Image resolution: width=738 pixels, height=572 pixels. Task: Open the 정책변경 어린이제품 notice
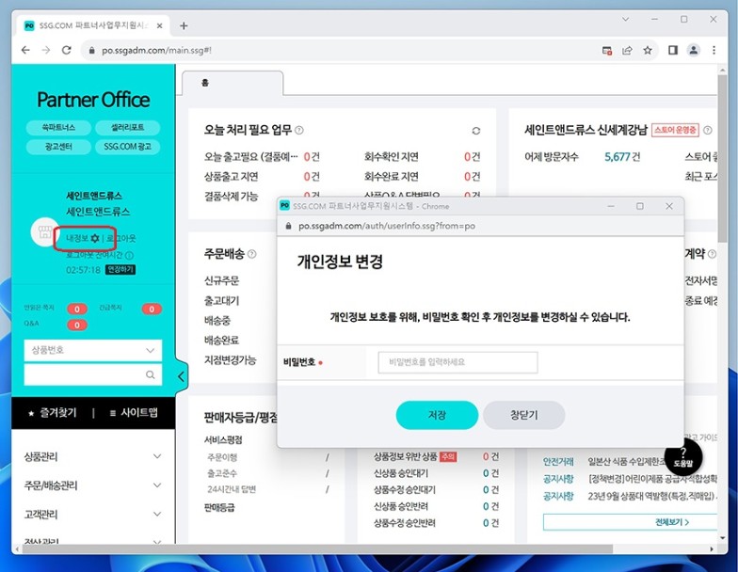652,479
